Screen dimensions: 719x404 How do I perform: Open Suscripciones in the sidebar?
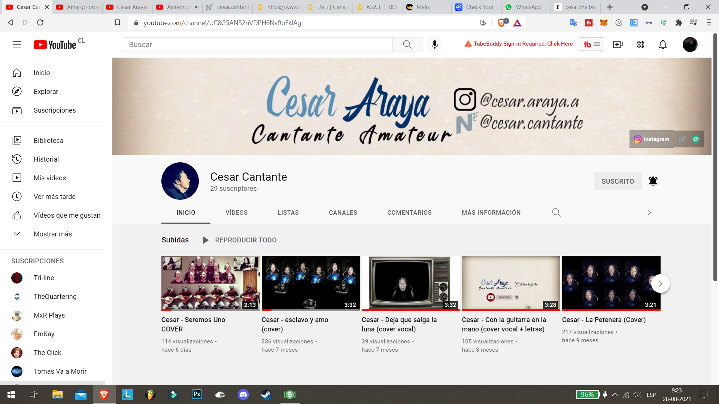(52, 110)
